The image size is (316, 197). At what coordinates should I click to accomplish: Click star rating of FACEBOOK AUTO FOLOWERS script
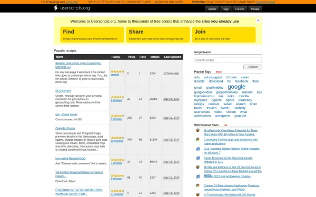point(117,191)
